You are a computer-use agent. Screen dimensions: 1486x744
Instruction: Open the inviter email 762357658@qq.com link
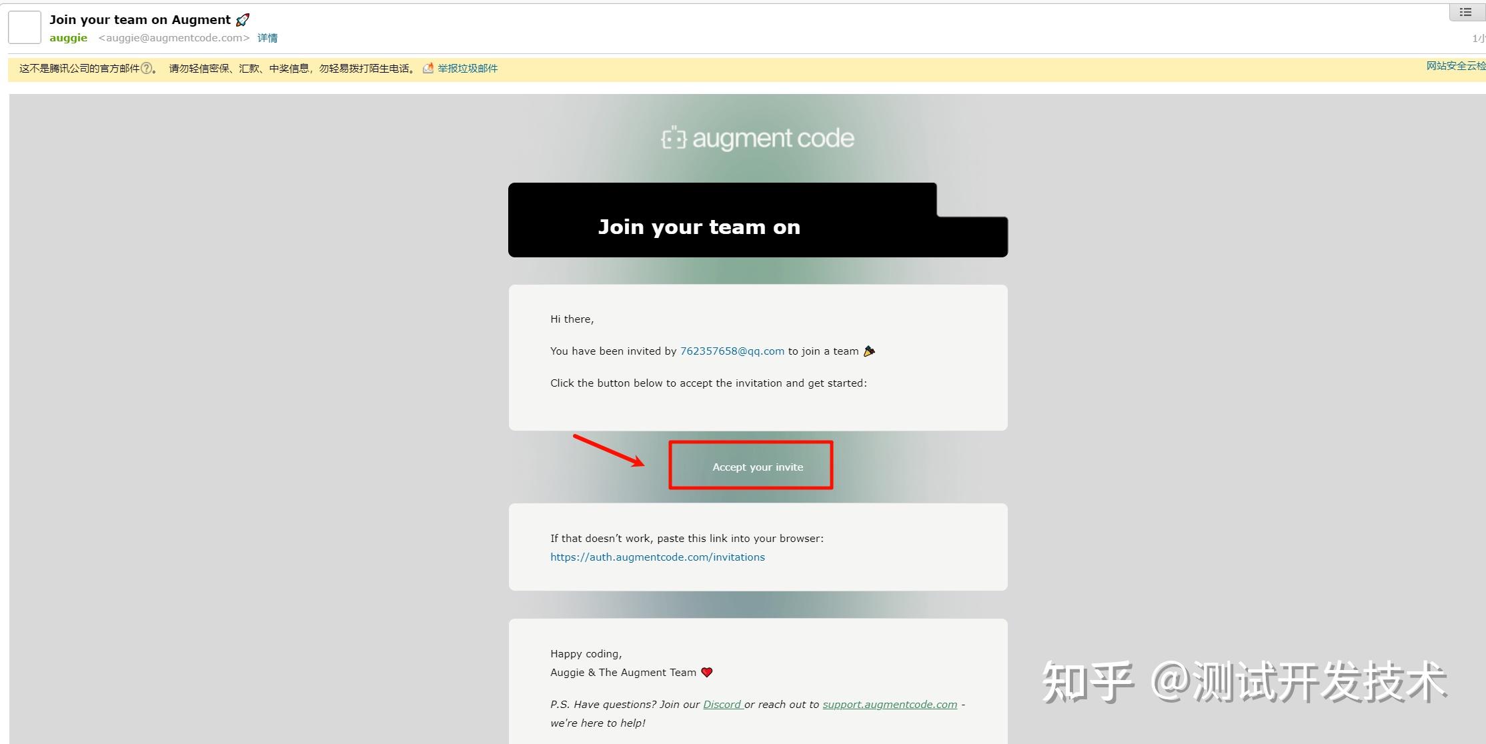(x=732, y=351)
